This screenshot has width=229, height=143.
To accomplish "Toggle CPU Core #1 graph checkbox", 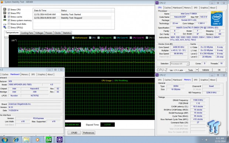I will click(99, 38).
